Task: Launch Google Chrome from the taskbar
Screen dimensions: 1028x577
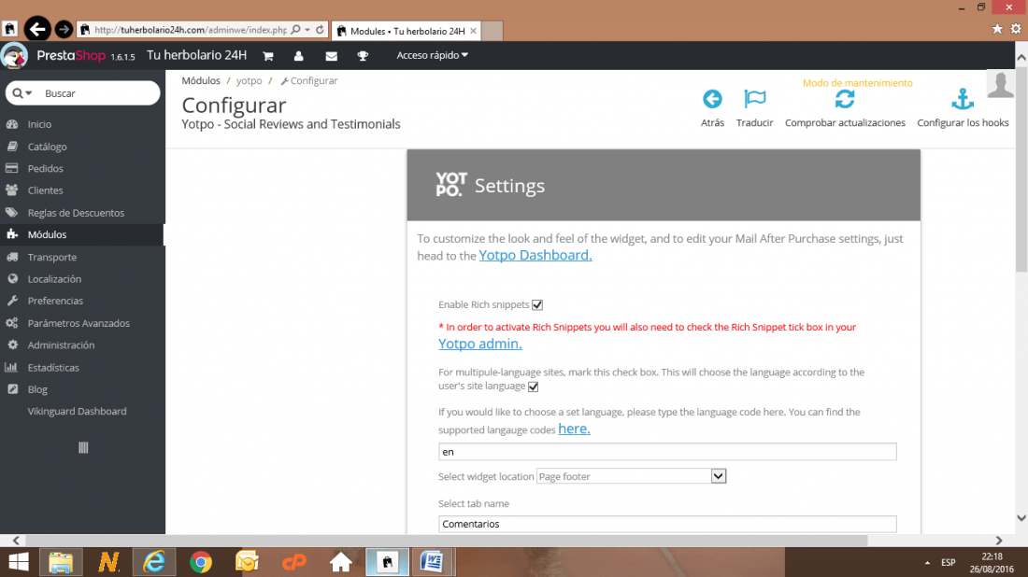Action: pyautogui.click(x=201, y=562)
